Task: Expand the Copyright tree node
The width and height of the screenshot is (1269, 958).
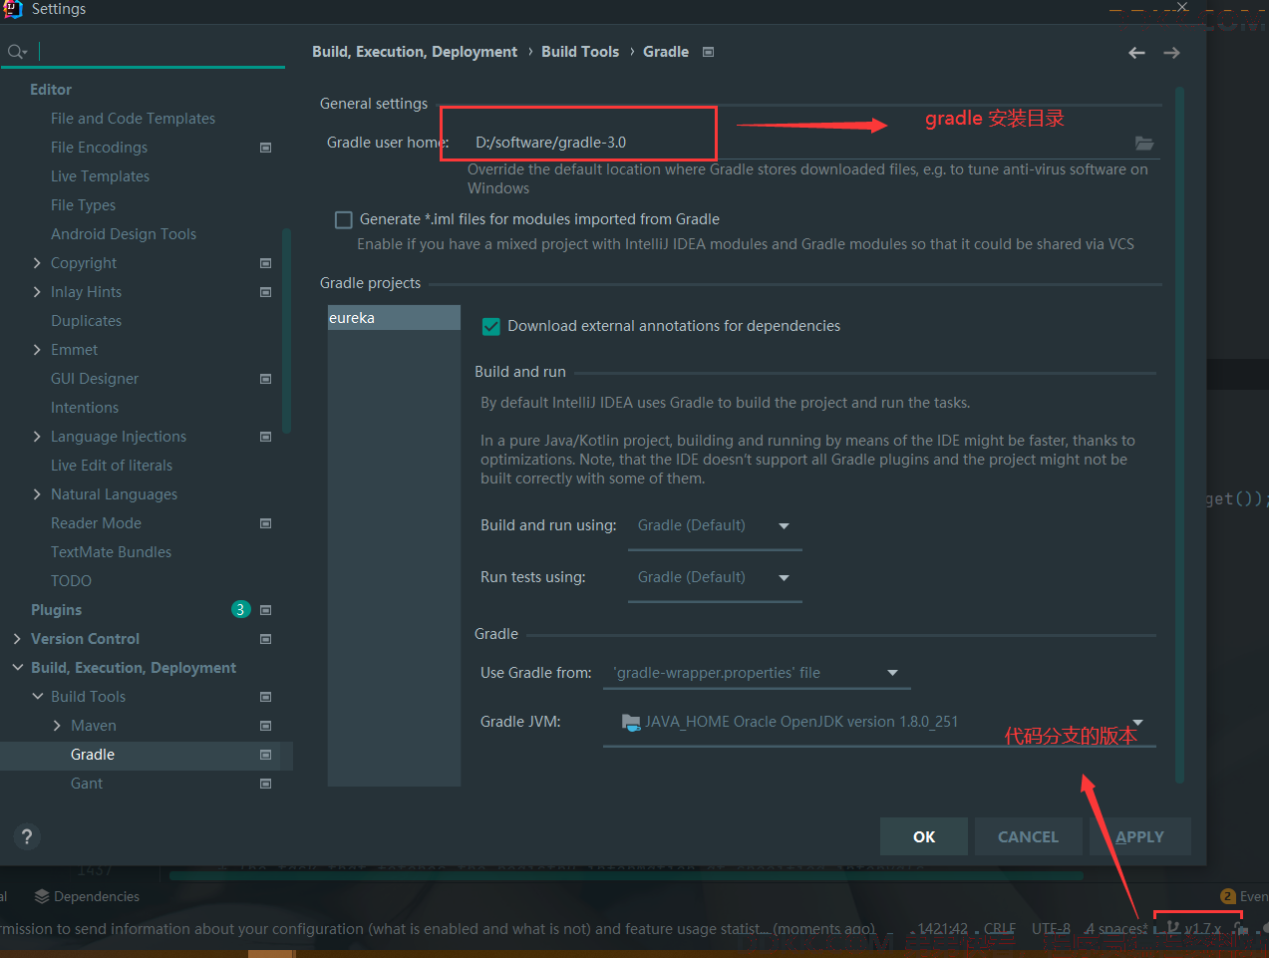Action: tap(37, 263)
